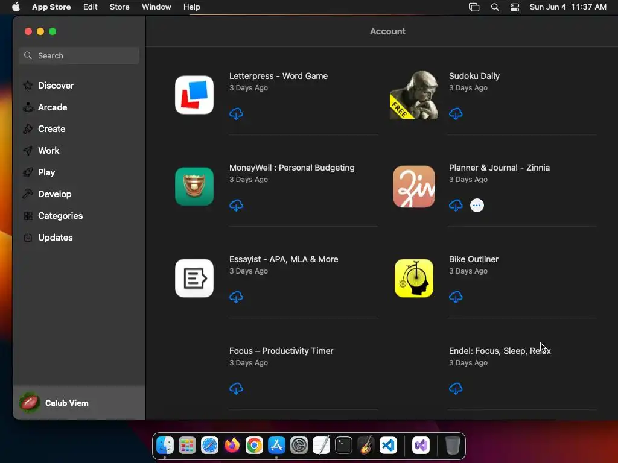Open Terminal from the Dock
Viewport: 618px width, 463px height.
click(343, 446)
